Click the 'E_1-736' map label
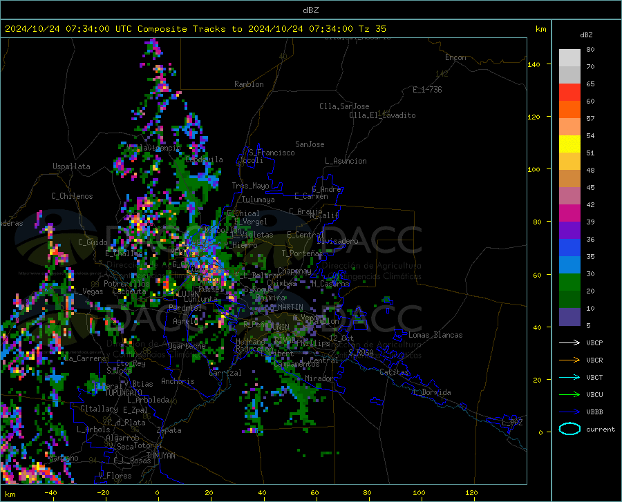The image size is (622, 502). pos(427,90)
